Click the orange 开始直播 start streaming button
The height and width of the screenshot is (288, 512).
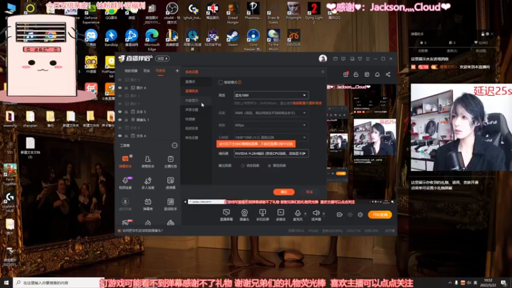(380, 214)
